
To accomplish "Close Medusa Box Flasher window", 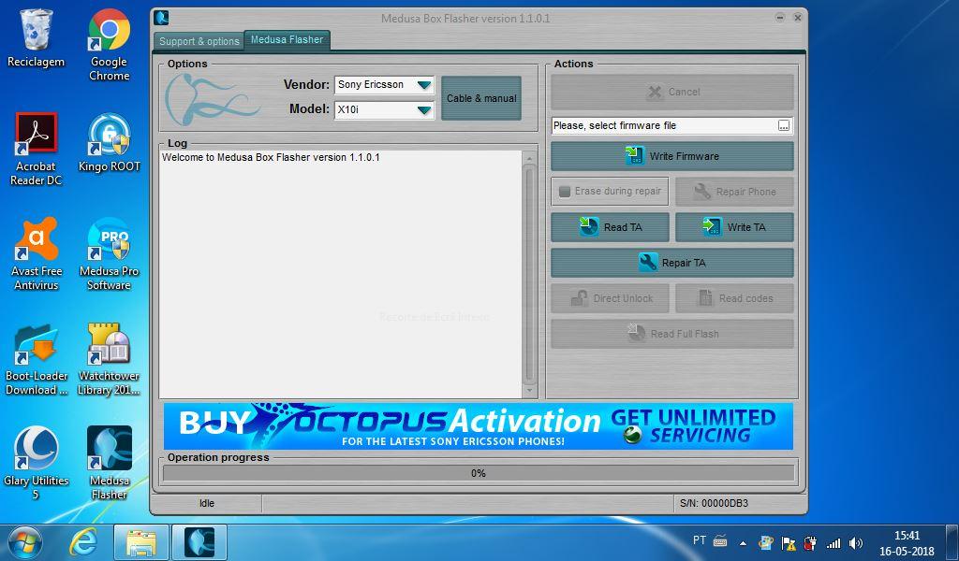I will [798, 18].
